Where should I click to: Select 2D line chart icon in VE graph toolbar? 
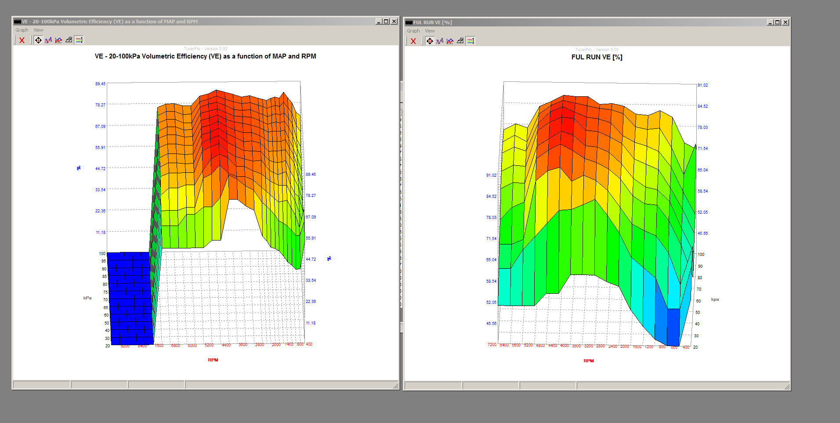tap(58, 40)
